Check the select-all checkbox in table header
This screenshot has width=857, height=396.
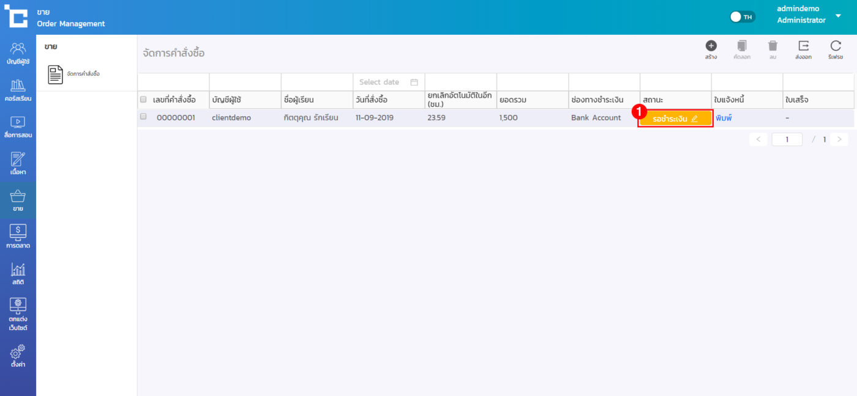coord(143,100)
